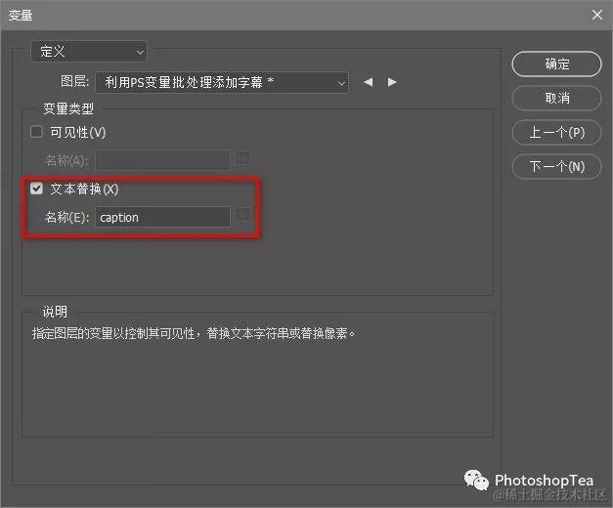
Task: Click the 上一个(P) button
Action: pyautogui.click(x=556, y=133)
